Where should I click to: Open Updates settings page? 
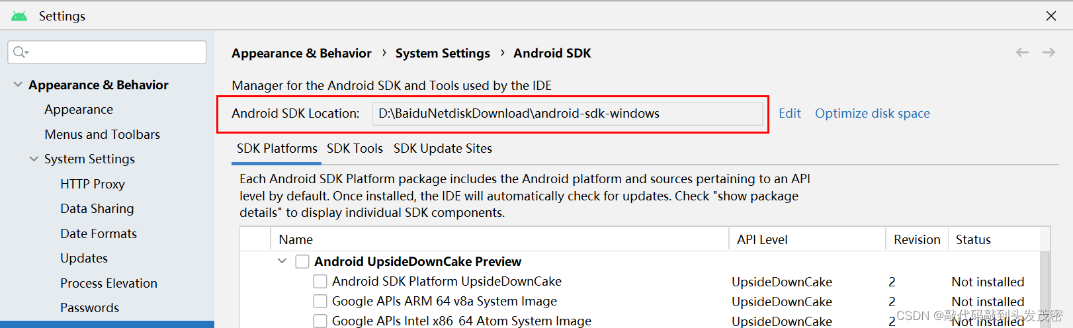coord(84,258)
